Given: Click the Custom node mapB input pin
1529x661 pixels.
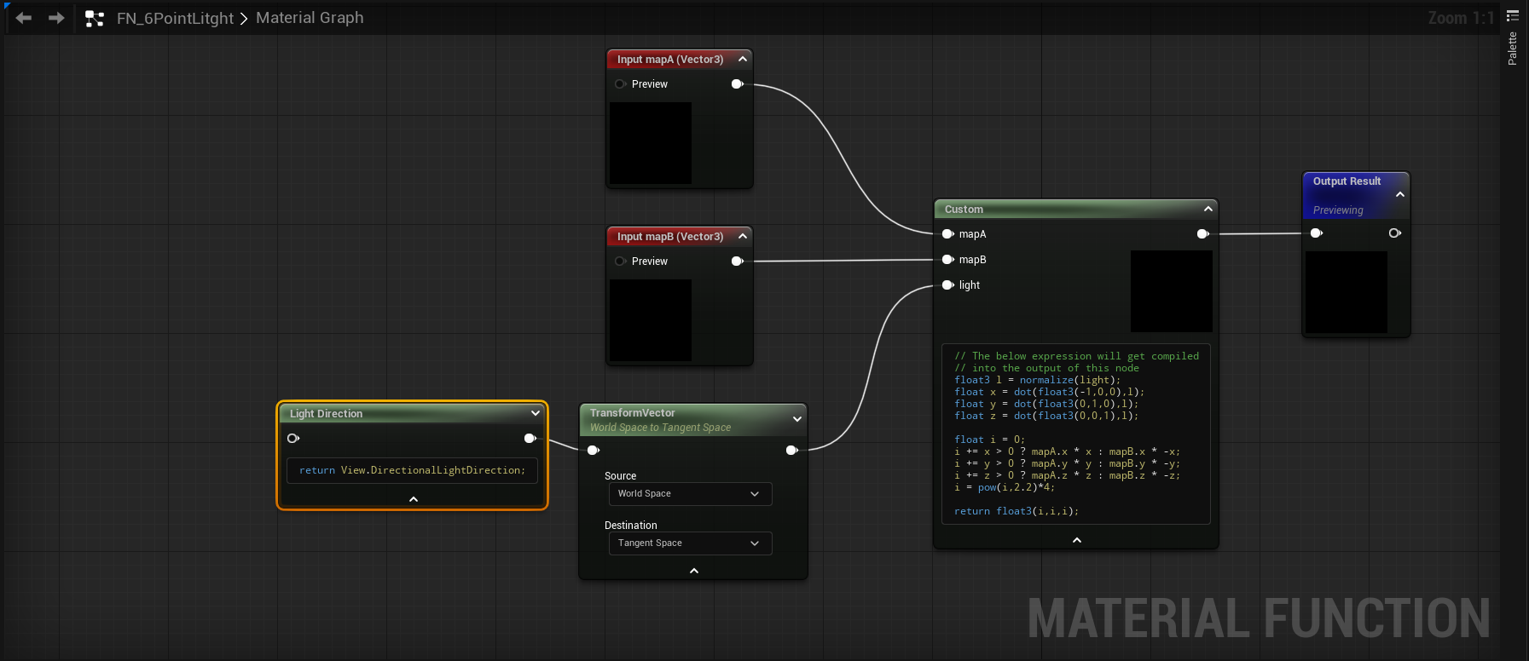Looking at the screenshot, I should (947, 259).
